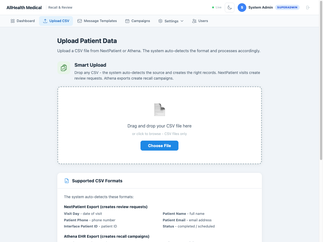Open Users with the people icon

click(194, 21)
